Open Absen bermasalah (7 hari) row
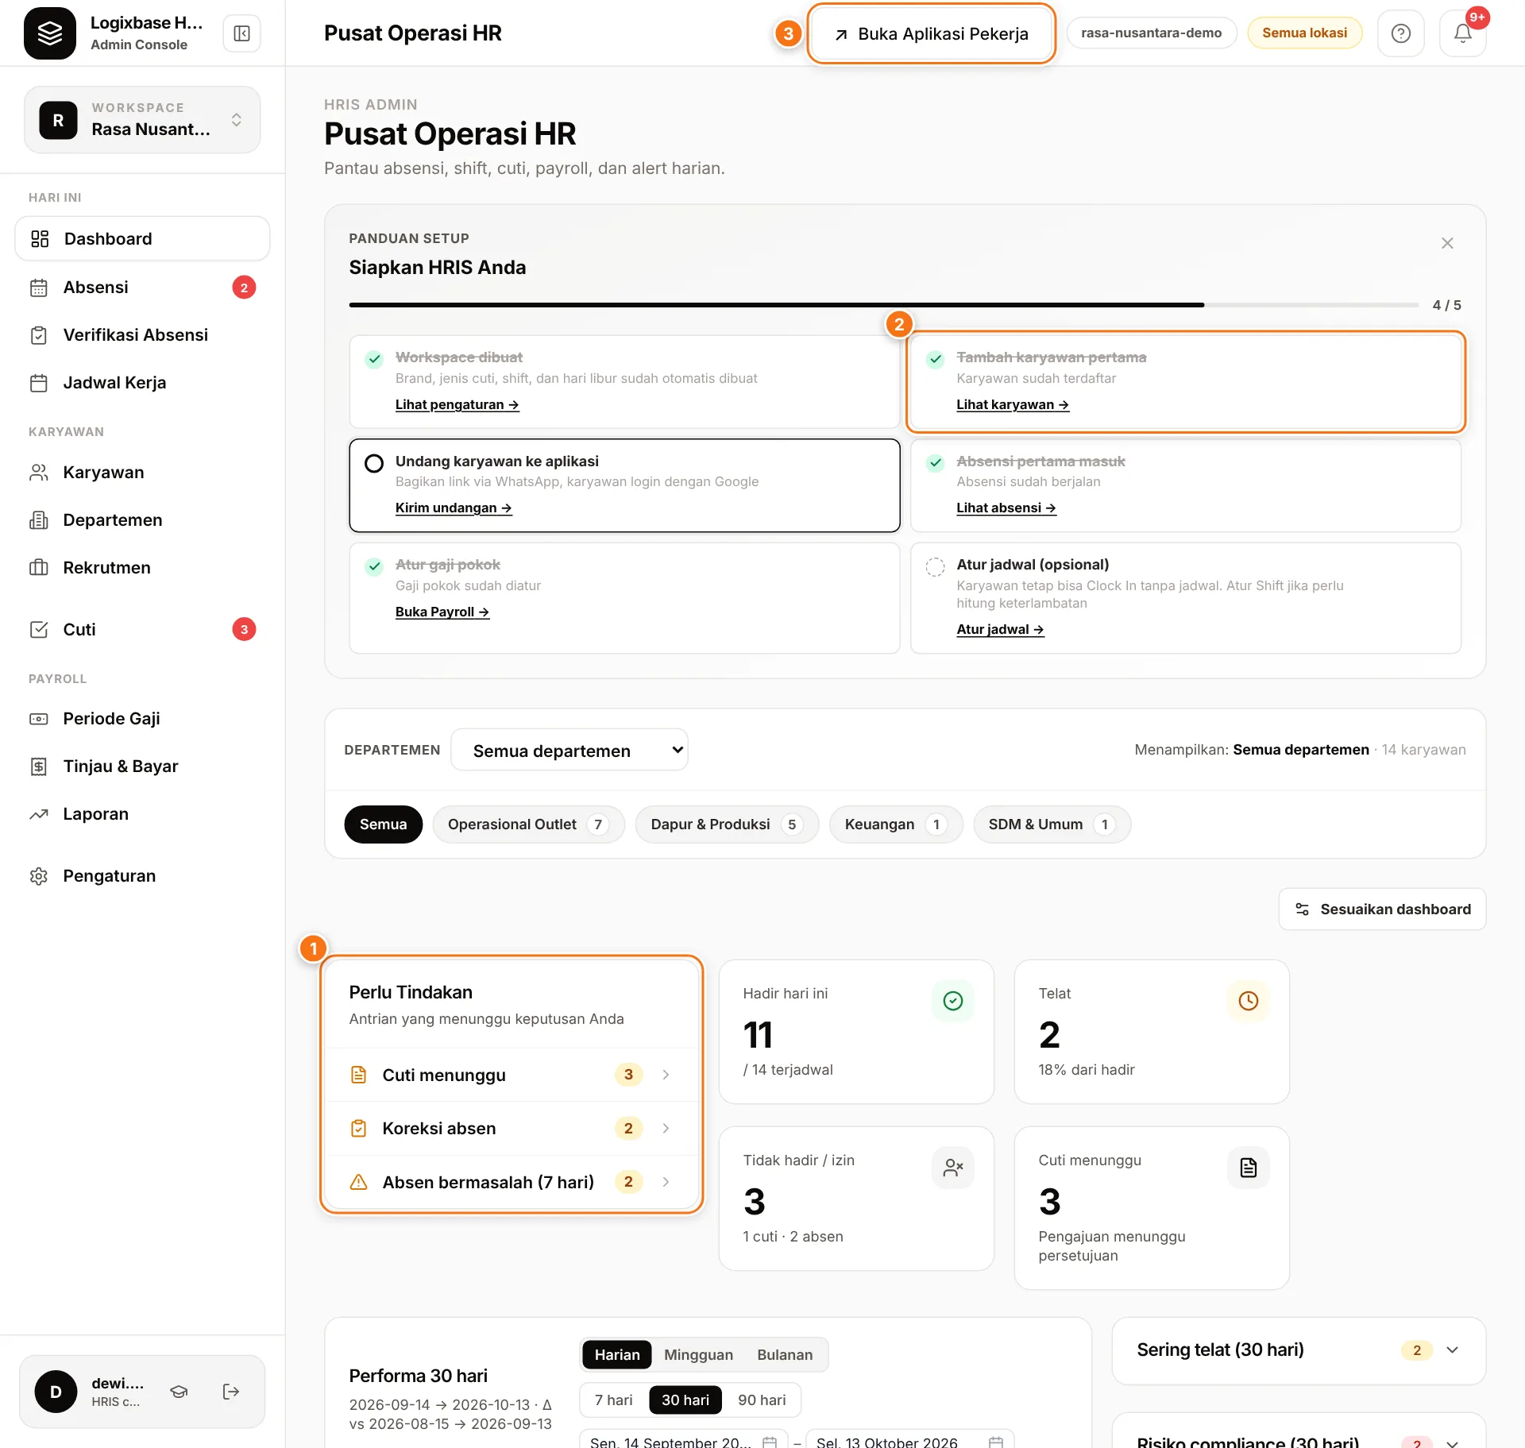This screenshot has height=1448, width=1525. point(512,1182)
